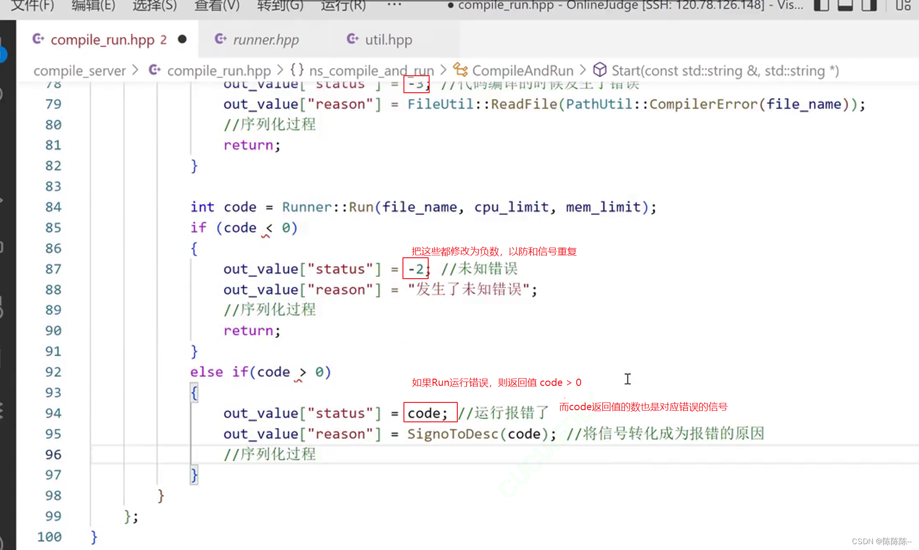919x550 pixels.
Task: Click the closing brace on line 100
Action: click(x=94, y=537)
